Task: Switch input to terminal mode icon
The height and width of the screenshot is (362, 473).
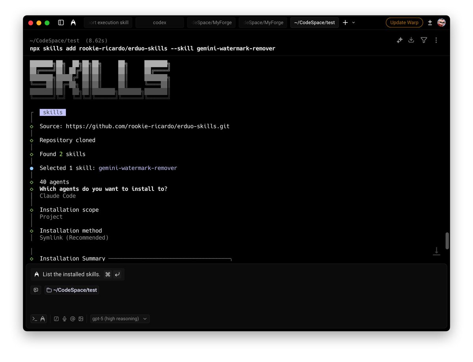Action: tap(35, 319)
